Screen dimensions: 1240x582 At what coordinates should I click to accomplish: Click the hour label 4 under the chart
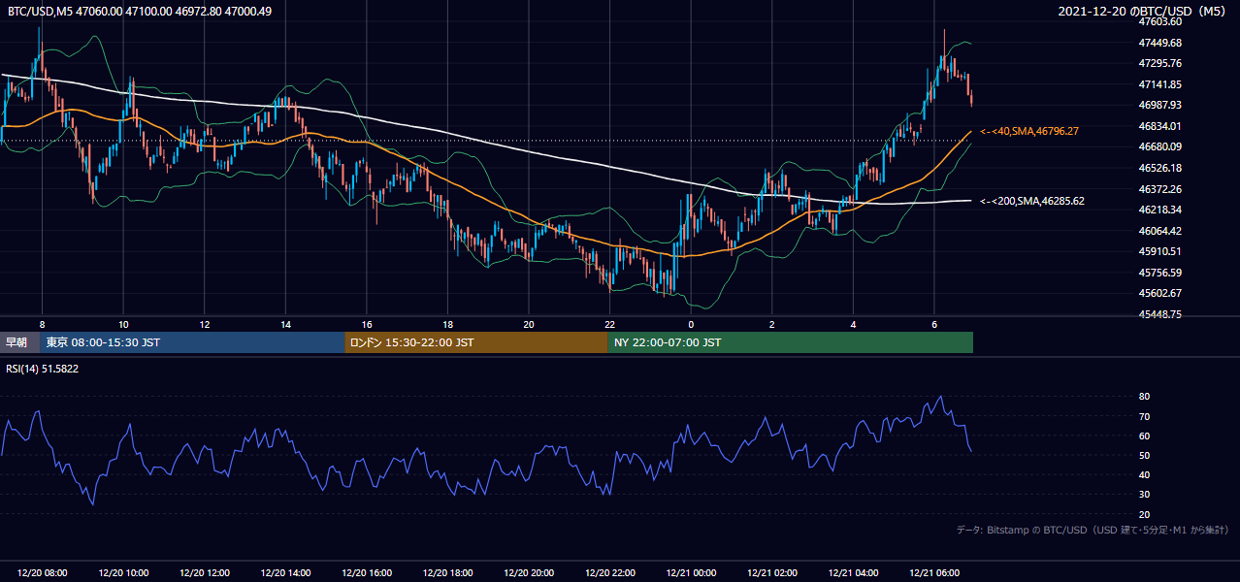click(x=853, y=324)
